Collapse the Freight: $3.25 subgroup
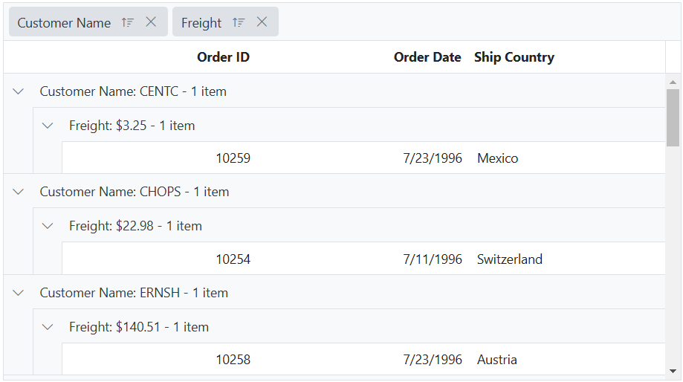The image size is (683, 382). (48, 126)
